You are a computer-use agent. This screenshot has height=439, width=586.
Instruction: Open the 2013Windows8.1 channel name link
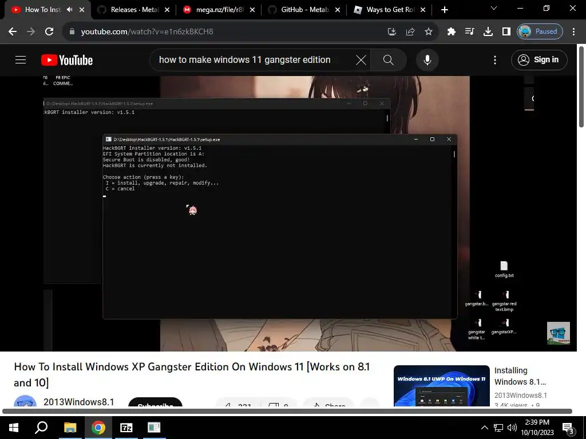pos(79,402)
